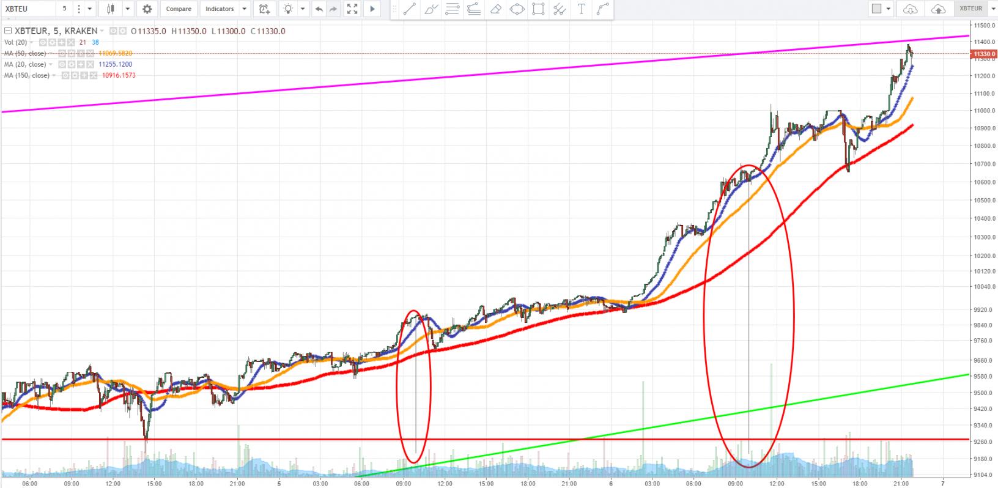Click the 11330.0 current price label
The width and height of the screenshot is (998, 488).
(x=983, y=54)
